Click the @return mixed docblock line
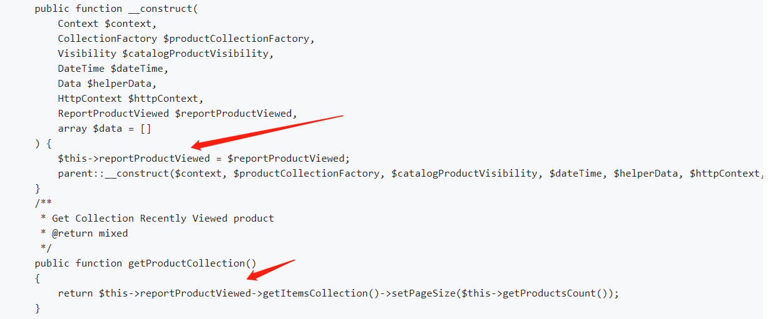The image size is (768, 319). [x=90, y=233]
